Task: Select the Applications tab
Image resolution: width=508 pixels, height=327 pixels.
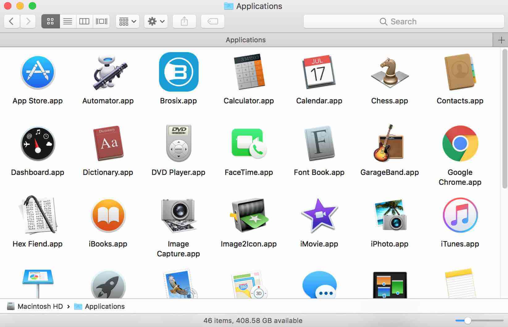Action: 246,40
